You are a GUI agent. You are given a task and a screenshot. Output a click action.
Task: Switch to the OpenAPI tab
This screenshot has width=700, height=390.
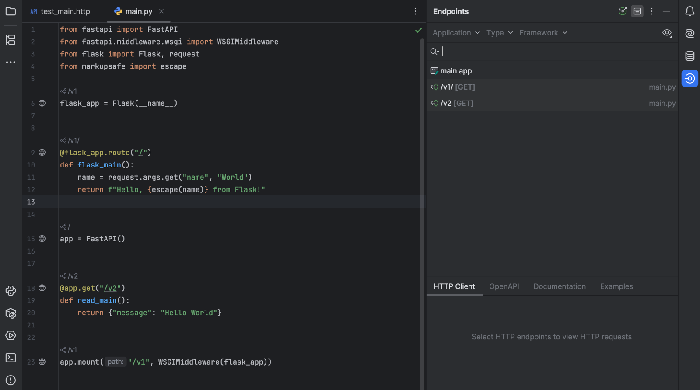504,286
